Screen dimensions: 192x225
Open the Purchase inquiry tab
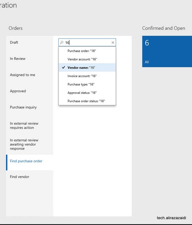[x=30, y=107]
